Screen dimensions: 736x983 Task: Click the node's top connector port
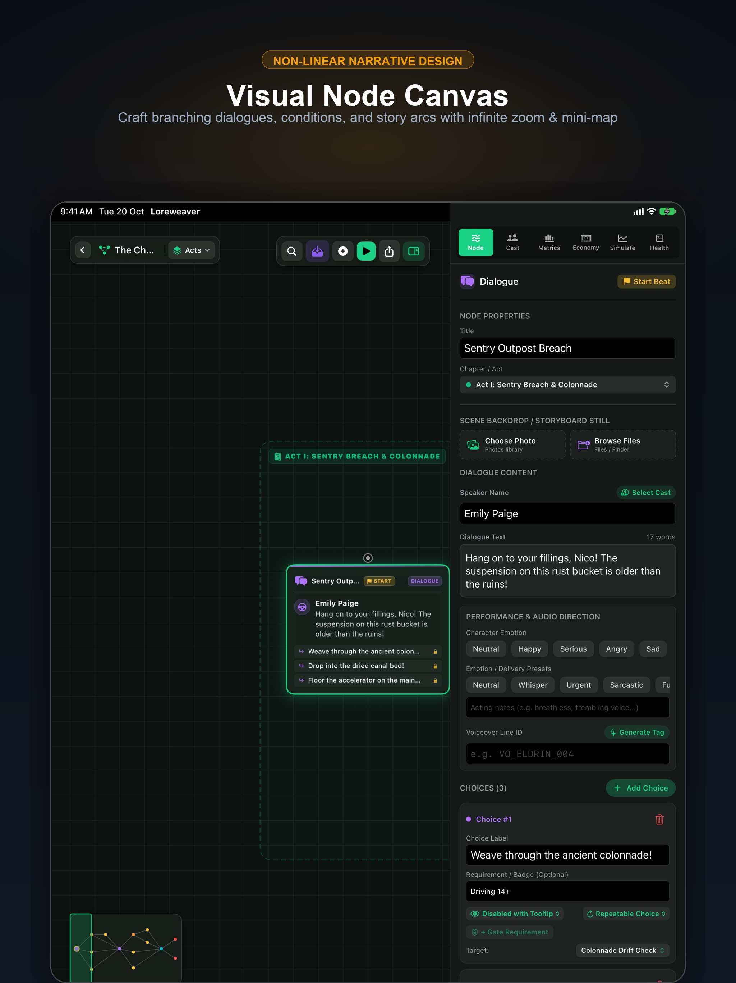pos(368,558)
